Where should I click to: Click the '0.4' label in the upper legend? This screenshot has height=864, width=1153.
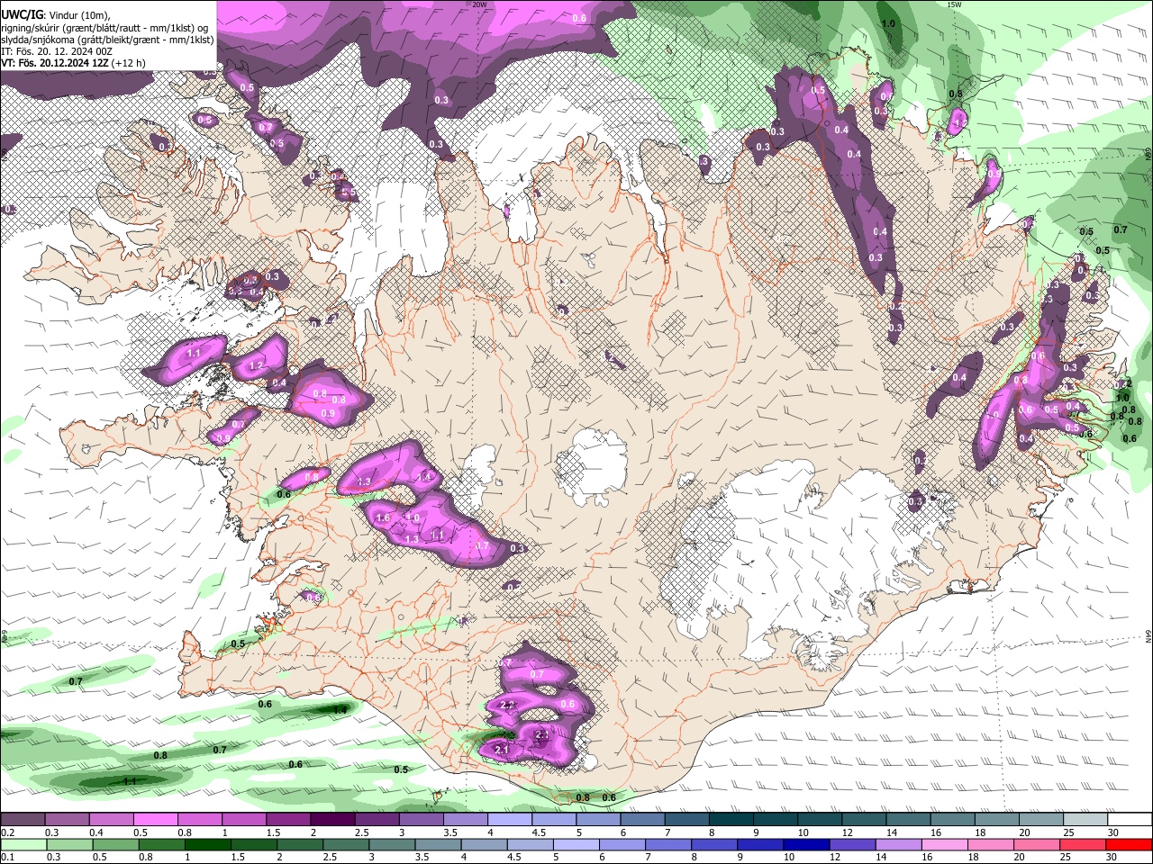(x=97, y=832)
